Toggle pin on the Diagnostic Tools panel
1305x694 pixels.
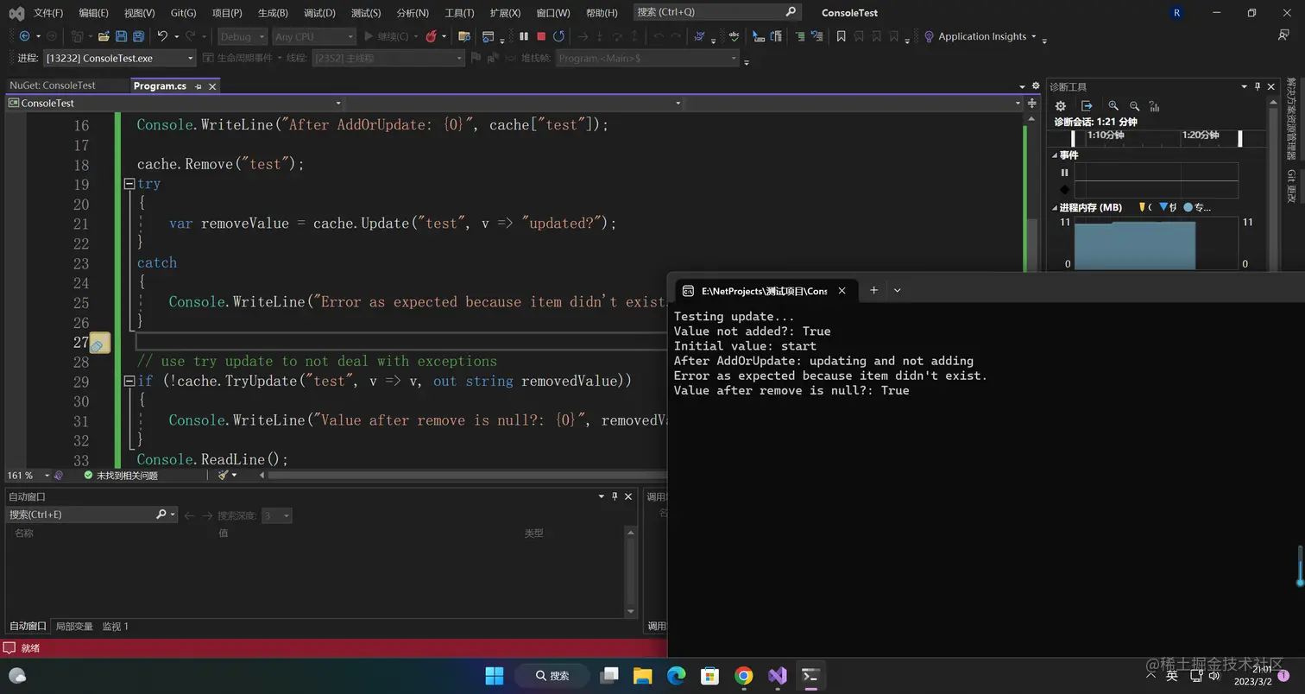tap(1258, 86)
